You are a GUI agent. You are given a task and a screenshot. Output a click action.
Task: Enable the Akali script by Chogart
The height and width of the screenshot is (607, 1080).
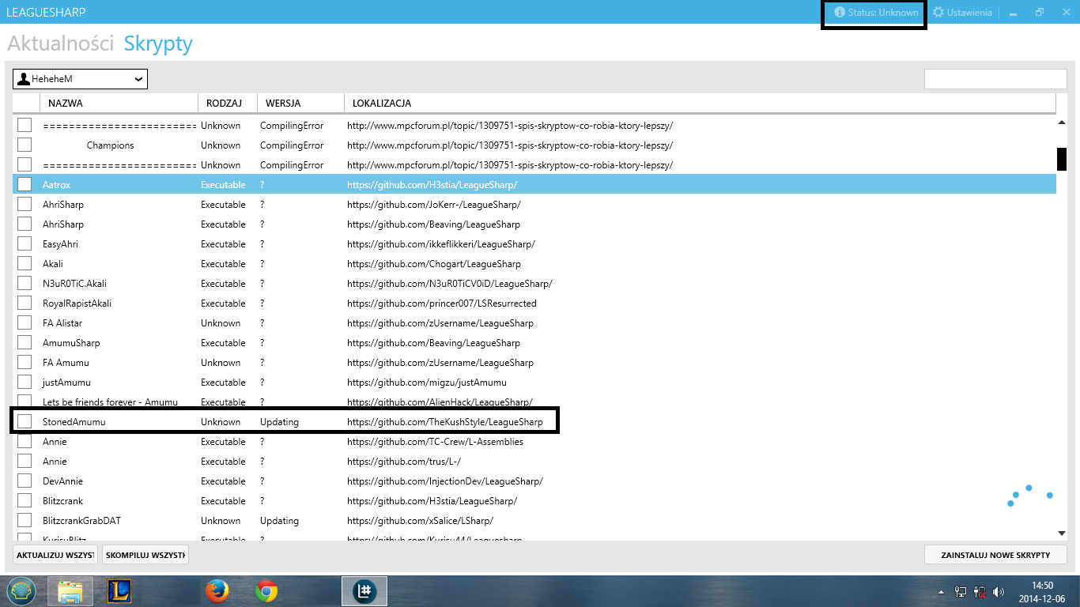[25, 263]
